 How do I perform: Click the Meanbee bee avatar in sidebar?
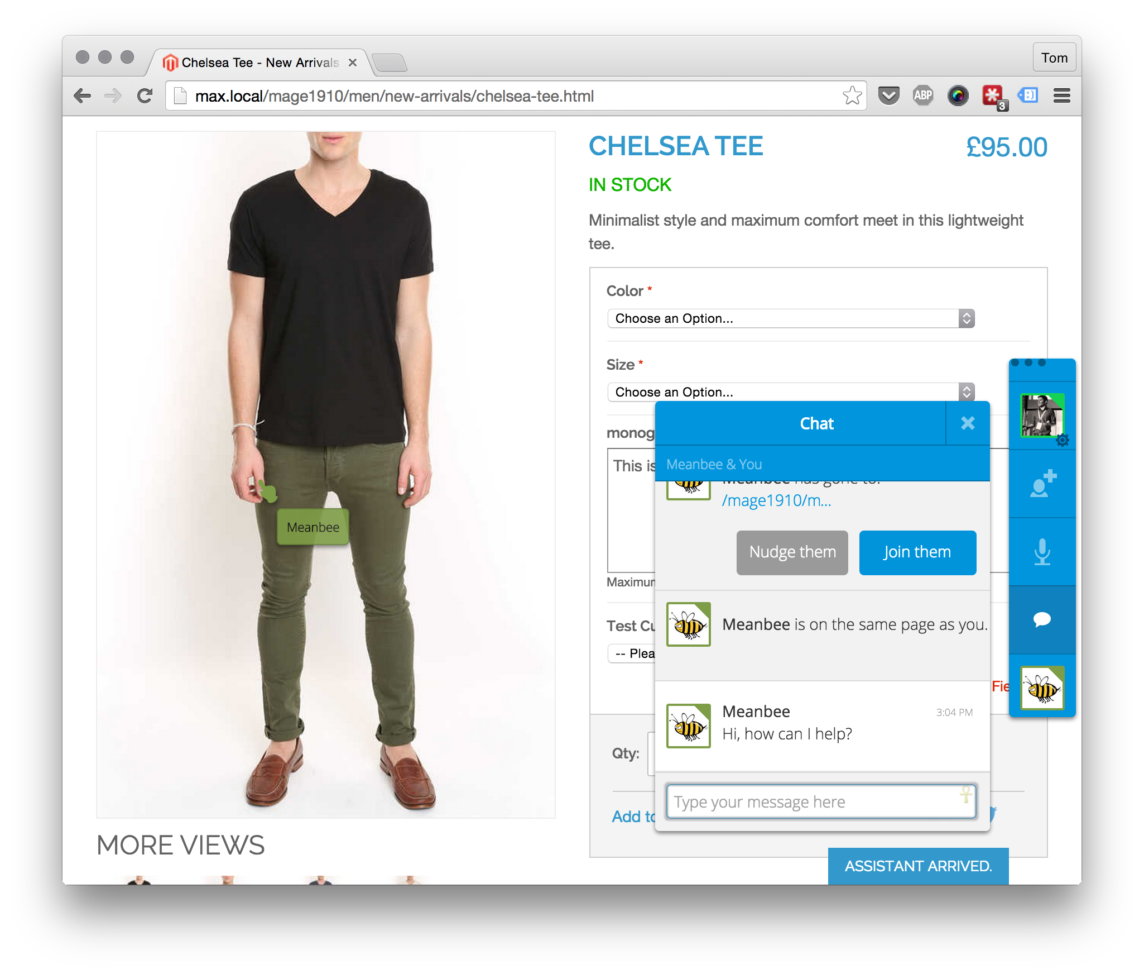pyautogui.click(x=1042, y=687)
